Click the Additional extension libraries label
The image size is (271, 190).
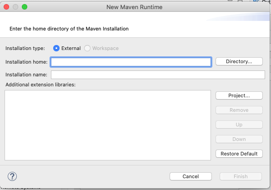pos(40,85)
